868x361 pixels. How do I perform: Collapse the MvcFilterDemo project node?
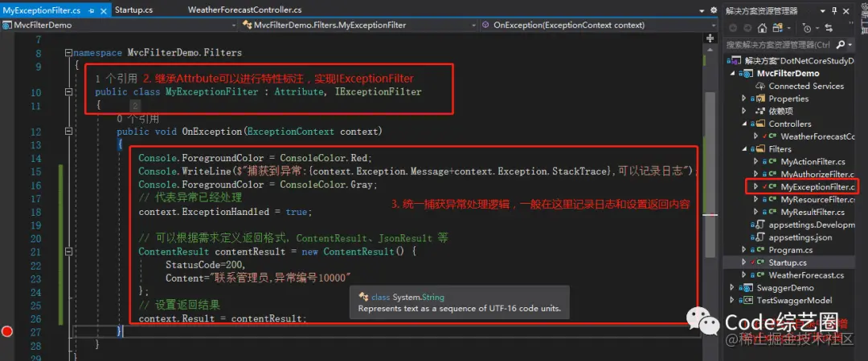pyautogui.click(x=734, y=74)
